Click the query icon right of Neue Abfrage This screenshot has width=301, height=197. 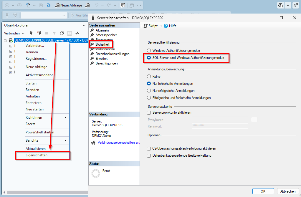tap(87, 5)
